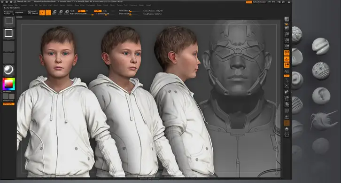The width and height of the screenshot is (341, 183).
Task: Toggle the orange Floor grid icon
Action: 287,59
